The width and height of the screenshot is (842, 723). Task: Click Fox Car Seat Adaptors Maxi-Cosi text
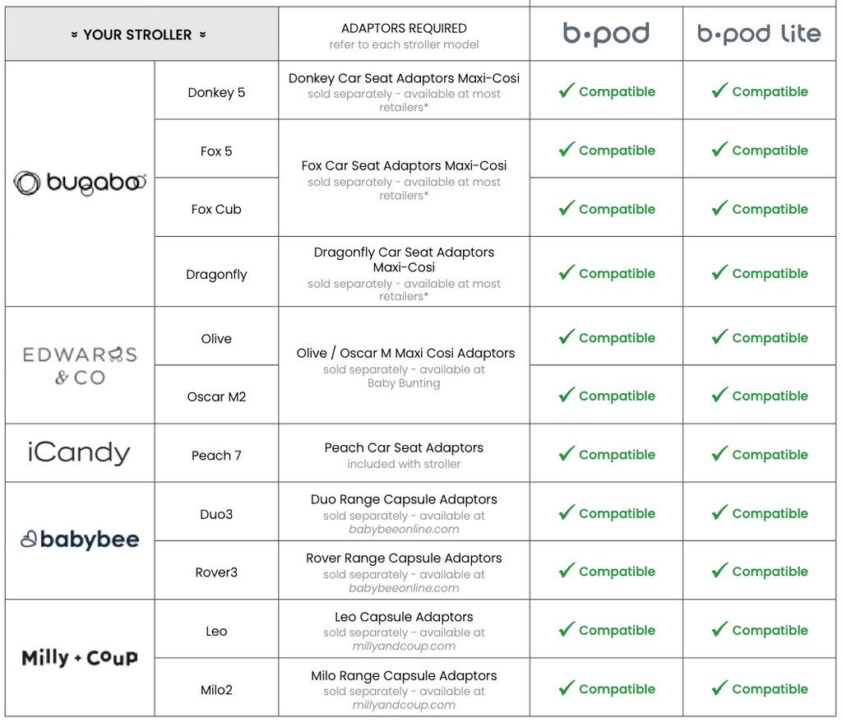[404, 165]
